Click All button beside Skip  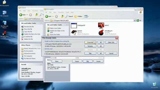[100, 53]
